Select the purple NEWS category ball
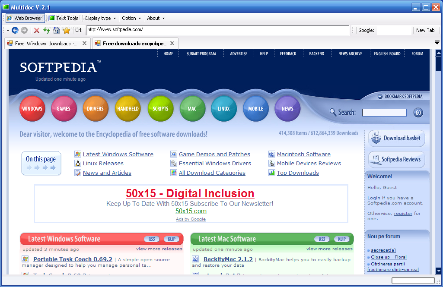 click(287, 109)
